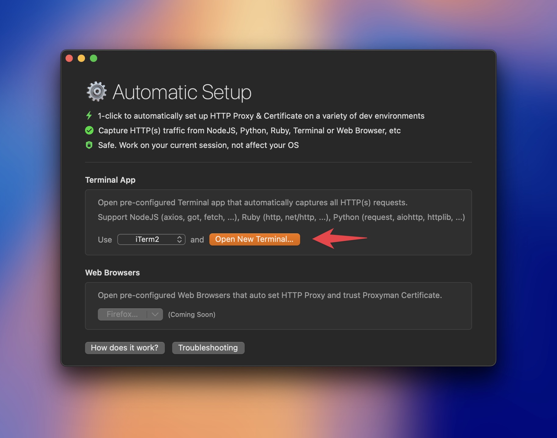Minimize the window with the yellow button
557x438 pixels.
point(81,58)
